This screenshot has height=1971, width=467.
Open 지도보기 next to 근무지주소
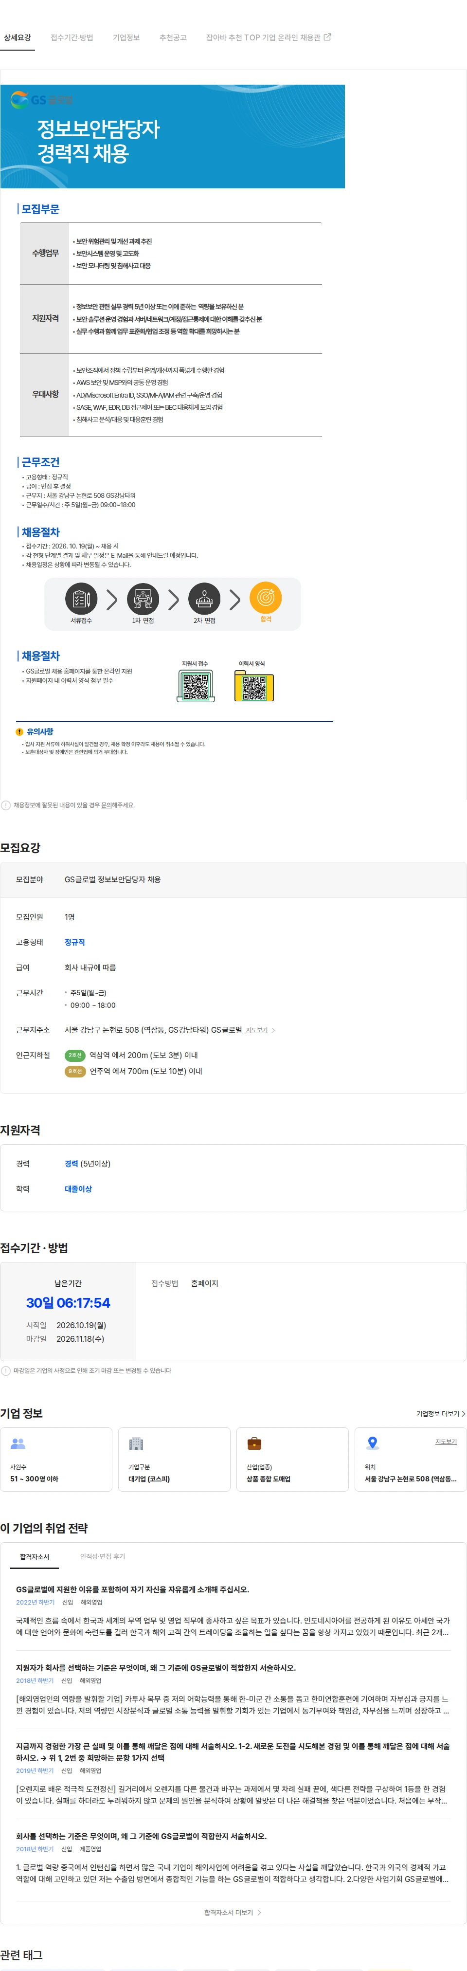pyautogui.click(x=257, y=1030)
